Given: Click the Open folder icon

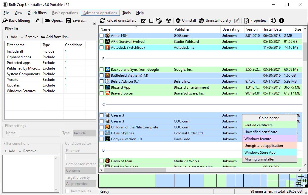Looking at the screenshot, I should pos(47,21).
